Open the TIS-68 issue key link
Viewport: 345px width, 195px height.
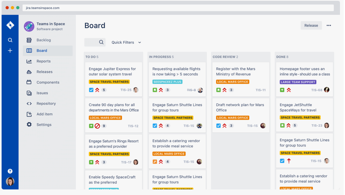(317, 90)
